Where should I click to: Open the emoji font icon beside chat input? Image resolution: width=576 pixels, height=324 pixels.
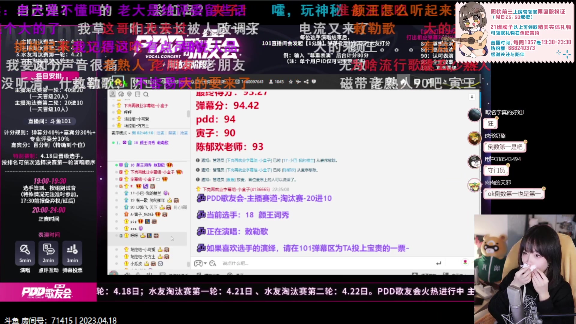213,263
